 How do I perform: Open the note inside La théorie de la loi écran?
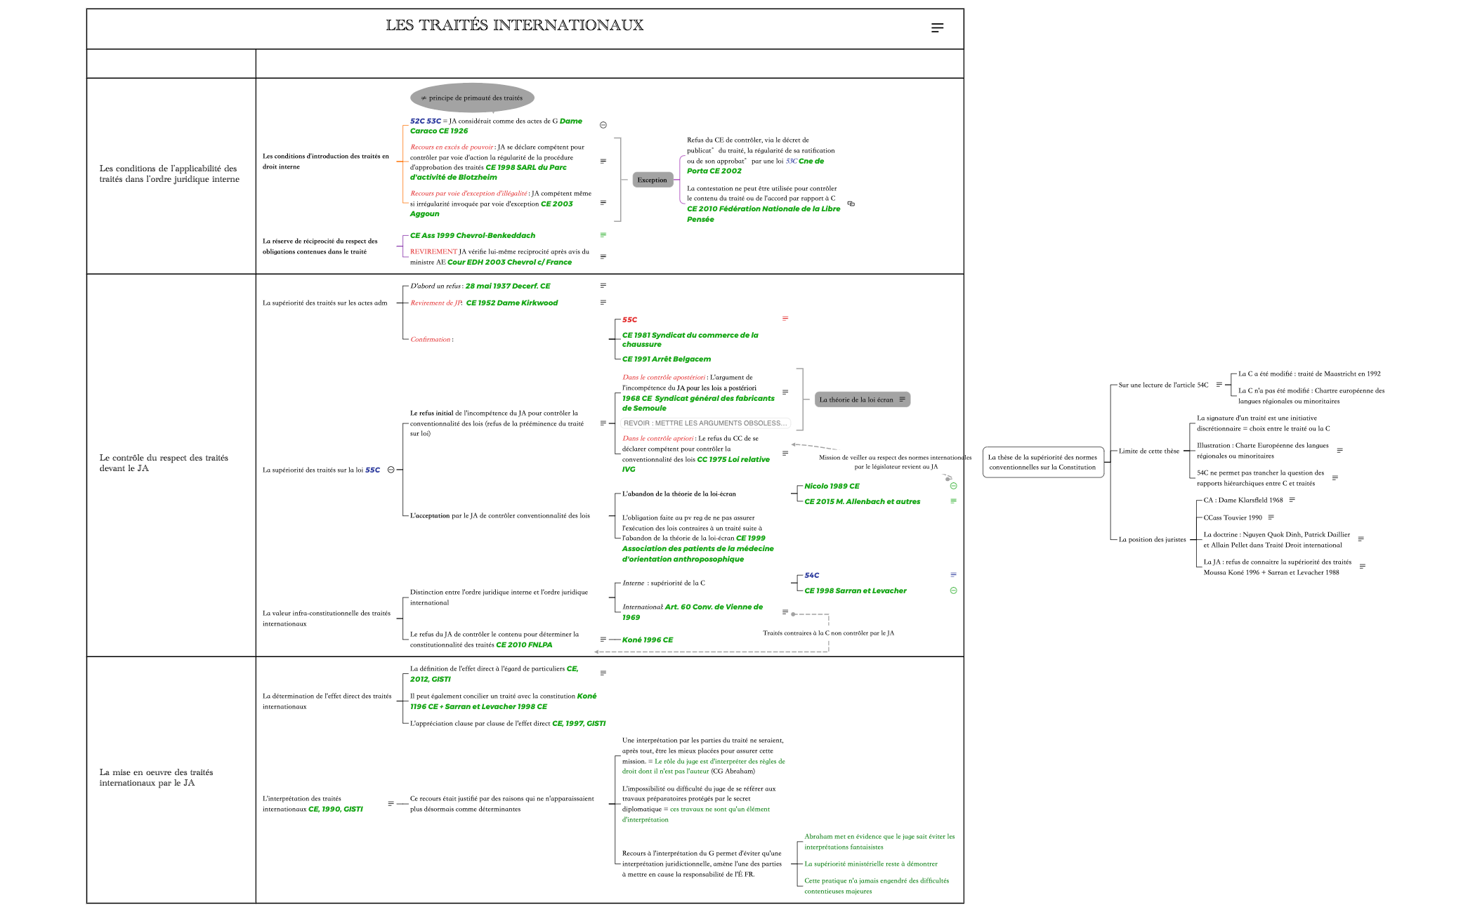903,399
